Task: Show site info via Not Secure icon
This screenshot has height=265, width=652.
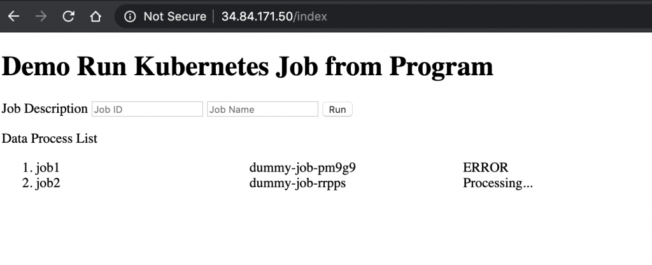Action: click(130, 16)
